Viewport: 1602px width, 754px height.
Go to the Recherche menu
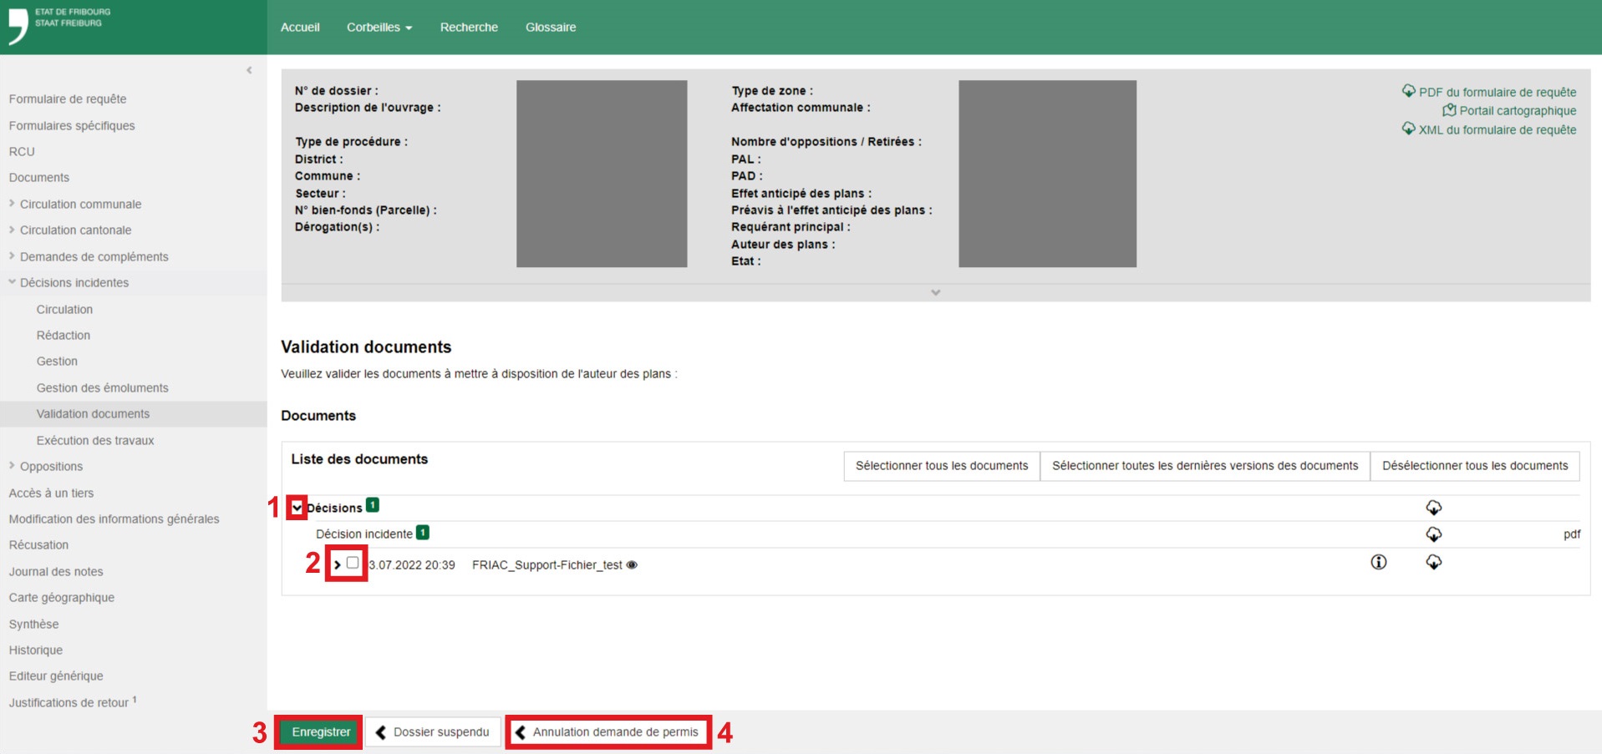pyautogui.click(x=469, y=28)
